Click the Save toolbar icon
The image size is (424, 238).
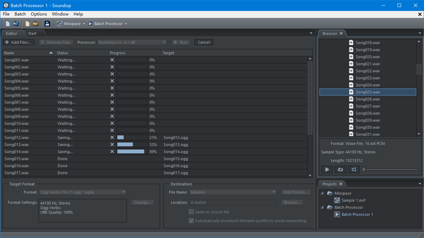point(47,23)
